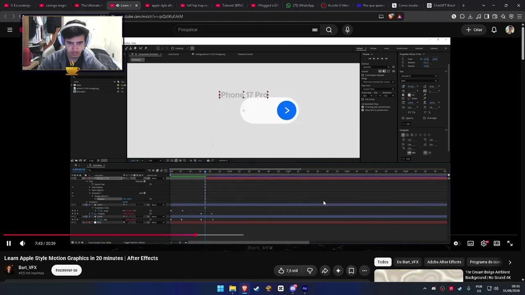525x295 pixels.
Task: Enter fullscreen on the YouTube player
Action: tap(510, 243)
